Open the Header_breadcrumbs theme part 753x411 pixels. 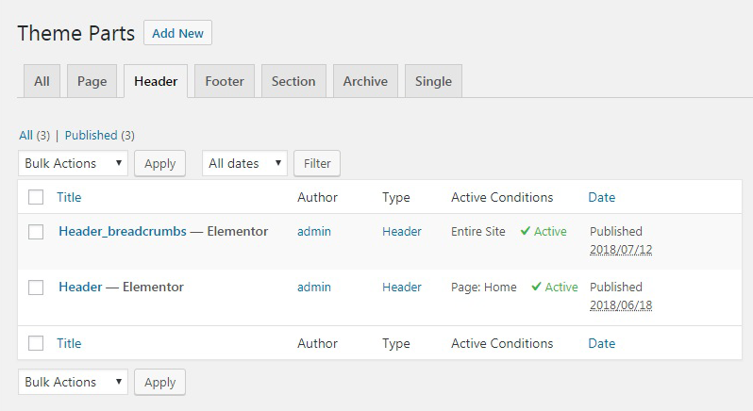pyautogui.click(x=123, y=231)
